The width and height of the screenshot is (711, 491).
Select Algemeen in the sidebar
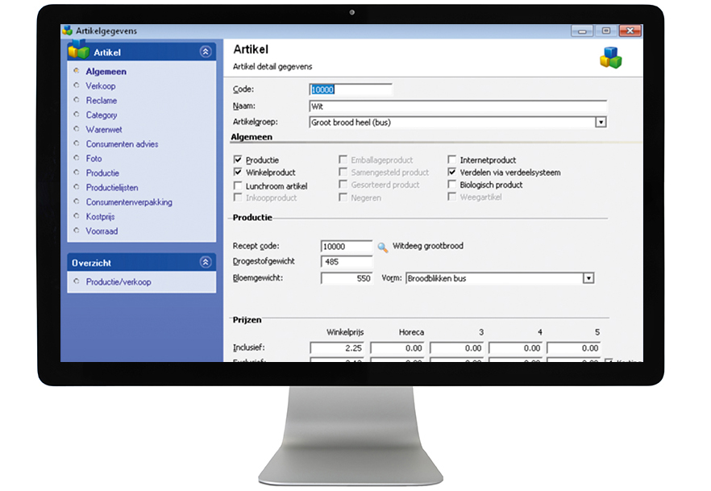pyautogui.click(x=106, y=72)
